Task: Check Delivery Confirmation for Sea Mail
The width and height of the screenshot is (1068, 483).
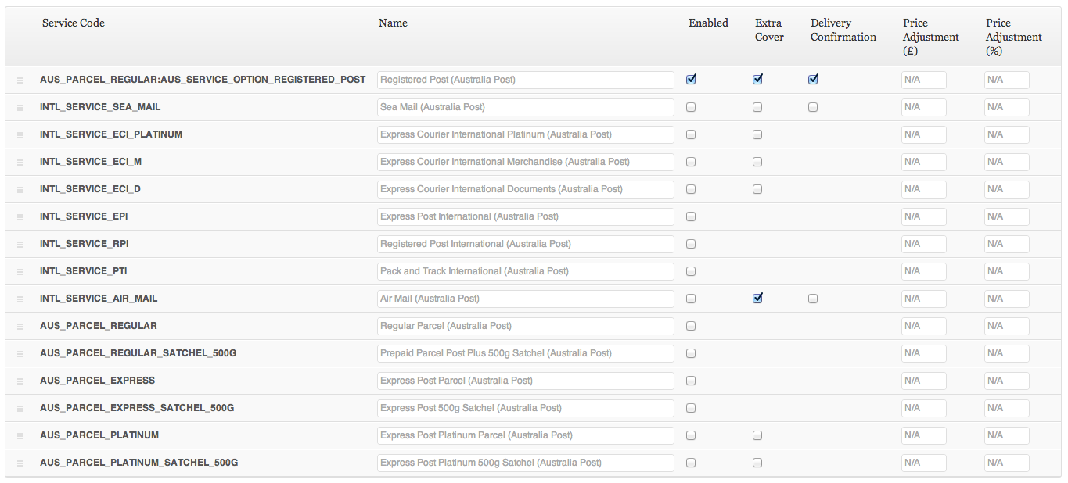Action: coord(813,107)
